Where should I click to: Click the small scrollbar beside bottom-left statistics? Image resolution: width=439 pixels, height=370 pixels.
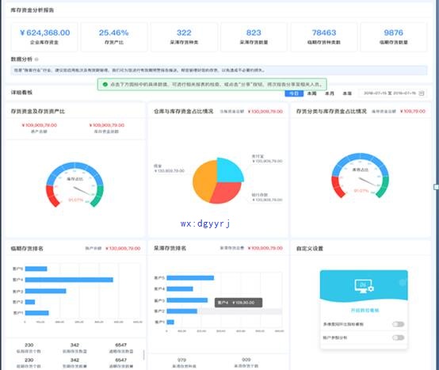[x=144, y=355]
